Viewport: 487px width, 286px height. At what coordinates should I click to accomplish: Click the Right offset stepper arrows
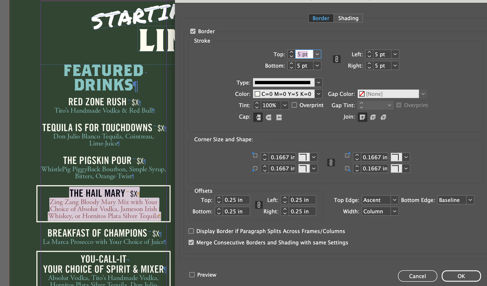[285, 212]
